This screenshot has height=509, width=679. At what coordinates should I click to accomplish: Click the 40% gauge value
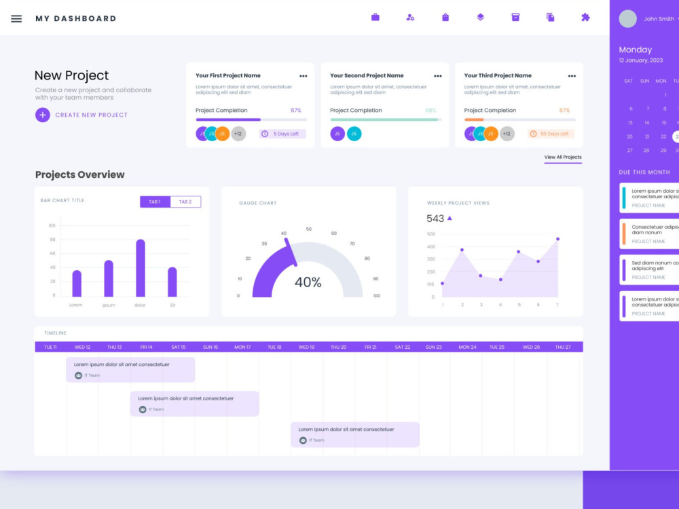tap(308, 282)
